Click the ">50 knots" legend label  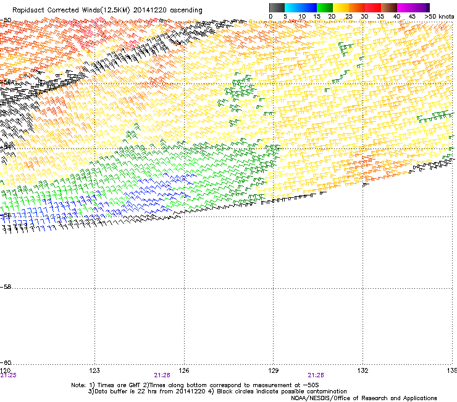pos(439,17)
